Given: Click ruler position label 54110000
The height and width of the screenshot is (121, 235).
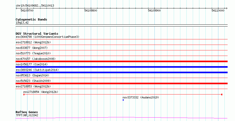Looking at the screenshot, I should [x=218, y=10].
